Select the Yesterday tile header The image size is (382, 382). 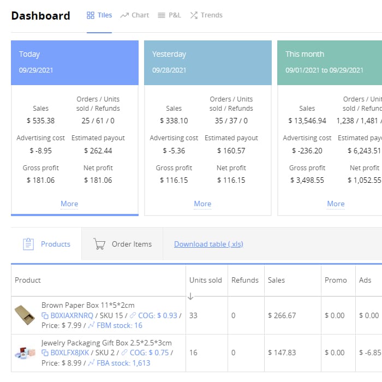(208, 63)
